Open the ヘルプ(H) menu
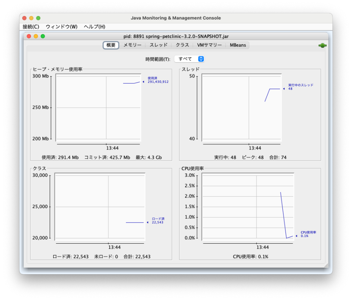Image resolution: width=352 pixels, height=300 pixels. pyautogui.click(x=95, y=27)
